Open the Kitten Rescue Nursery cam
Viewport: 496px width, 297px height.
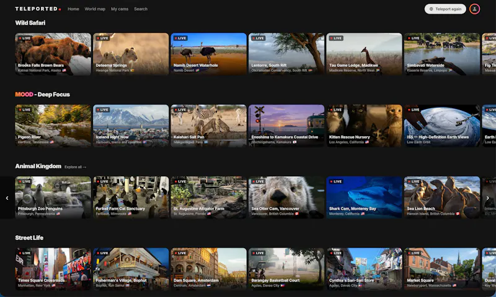coord(364,126)
